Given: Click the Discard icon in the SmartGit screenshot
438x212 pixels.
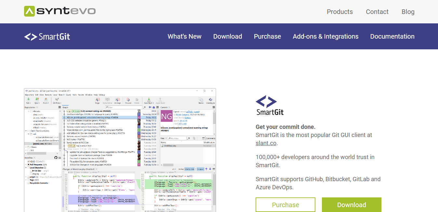Looking at the screenshot, I should (x=128, y=100).
